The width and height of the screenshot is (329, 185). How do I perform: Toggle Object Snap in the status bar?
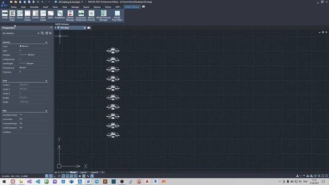tap(63, 176)
